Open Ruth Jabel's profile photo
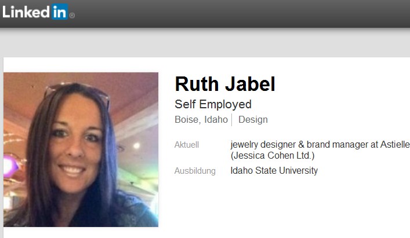Viewport: 410px width, 238px height. click(81, 149)
